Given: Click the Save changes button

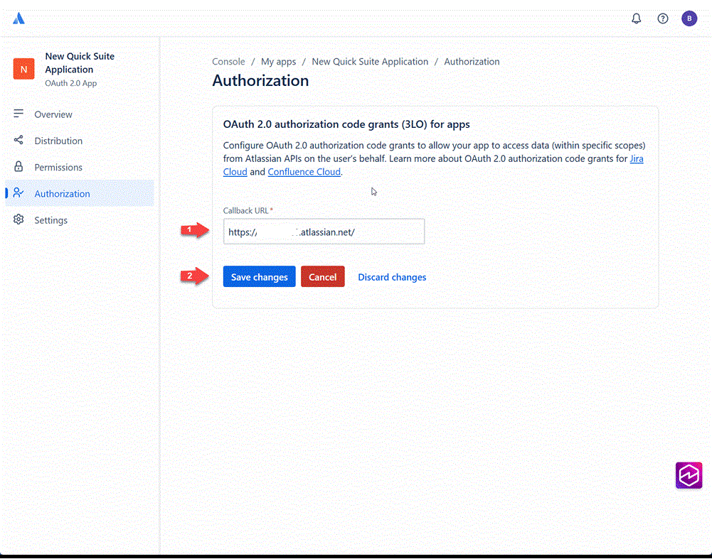Looking at the screenshot, I should point(260,276).
